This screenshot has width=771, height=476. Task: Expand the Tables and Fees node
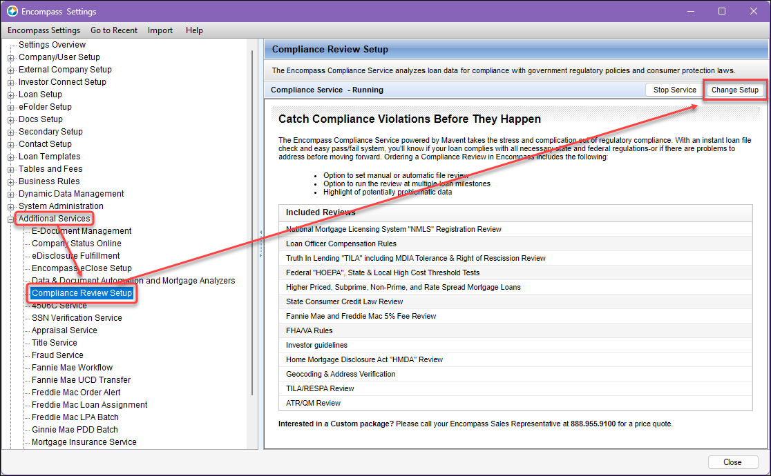pyautogui.click(x=11, y=170)
